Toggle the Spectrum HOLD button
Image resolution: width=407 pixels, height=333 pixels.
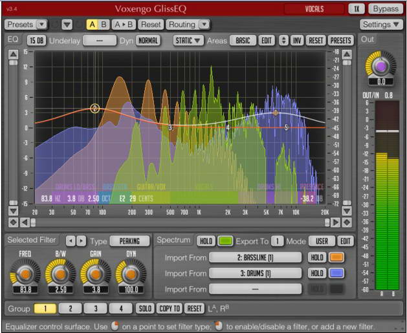[x=205, y=241]
